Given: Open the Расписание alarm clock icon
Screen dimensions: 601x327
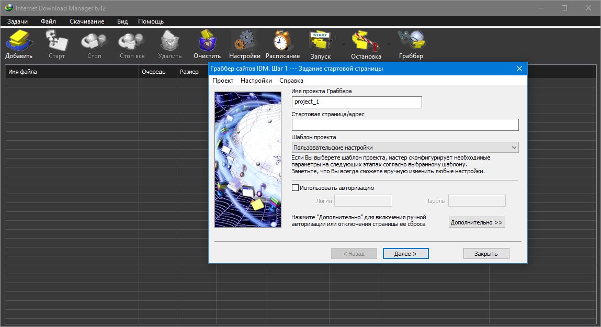Looking at the screenshot, I should 282,44.
